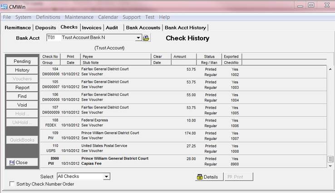The width and height of the screenshot is (335, 193).
Task: Enable Sort by Check Number Order checkbox
Action: [12, 184]
